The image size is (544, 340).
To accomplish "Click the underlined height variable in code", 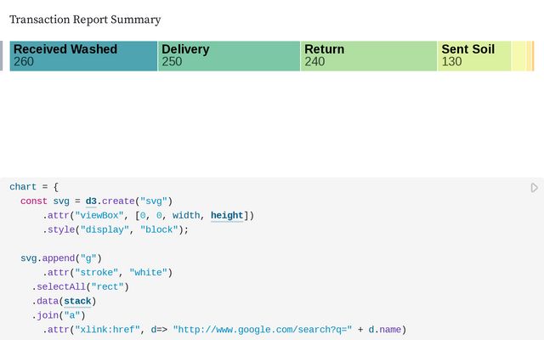I will pyautogui.click(x=227, y=216).
